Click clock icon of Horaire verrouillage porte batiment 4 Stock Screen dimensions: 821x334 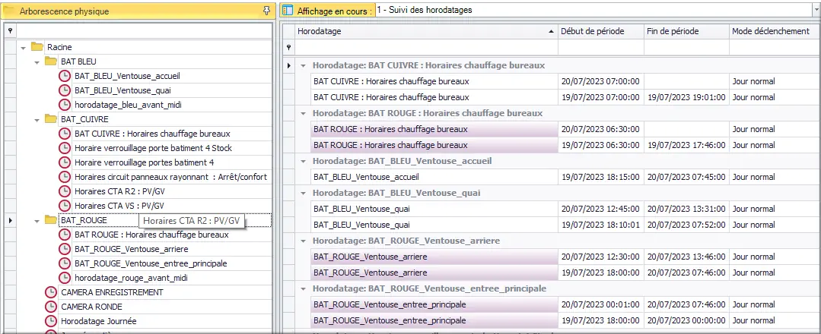65,149
